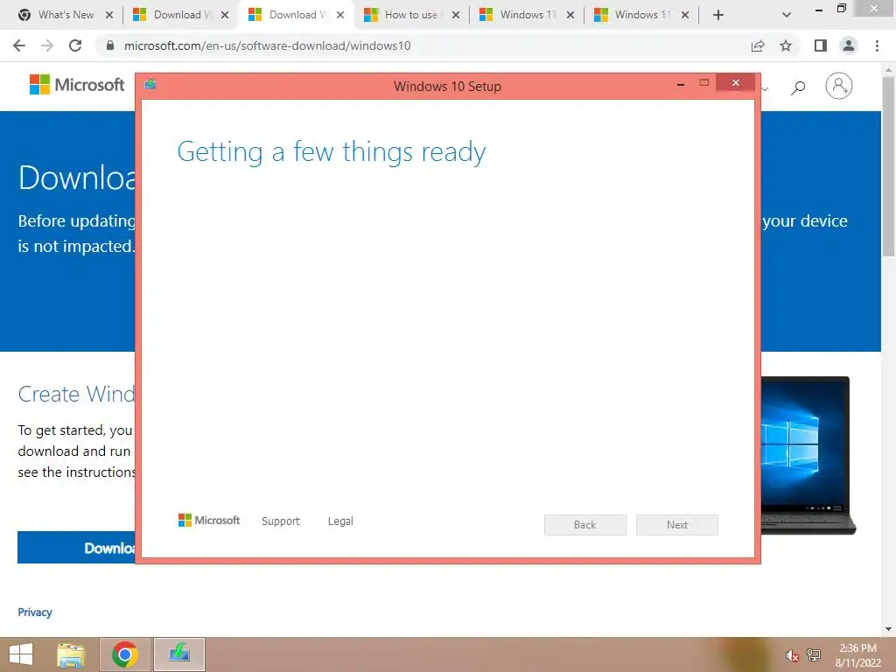Click the Chrome forward arrow

pos(47,45)
